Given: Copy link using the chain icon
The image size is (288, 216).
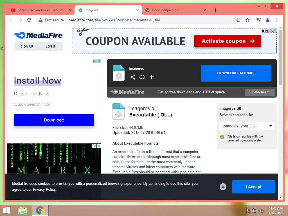Looking at the screenshot, I should (142, 77).
